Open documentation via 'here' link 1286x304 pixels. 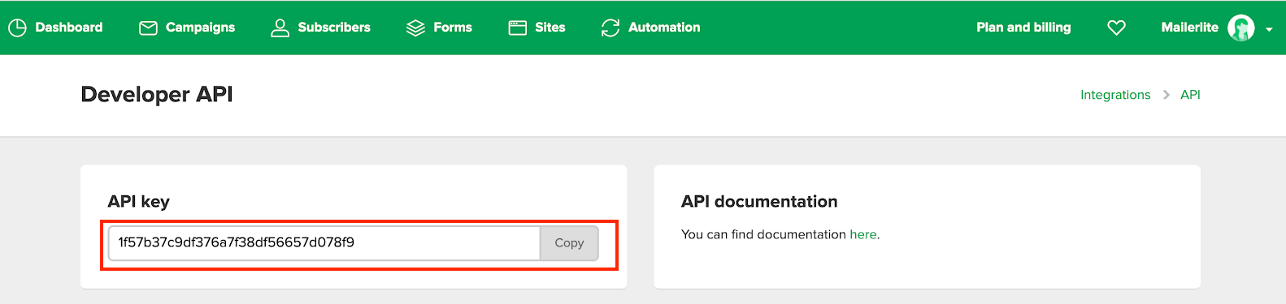point(862,234)
